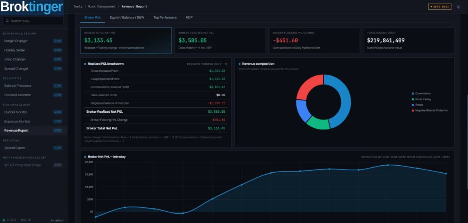Click the $219,841,409 total volume value

point(386,40)
